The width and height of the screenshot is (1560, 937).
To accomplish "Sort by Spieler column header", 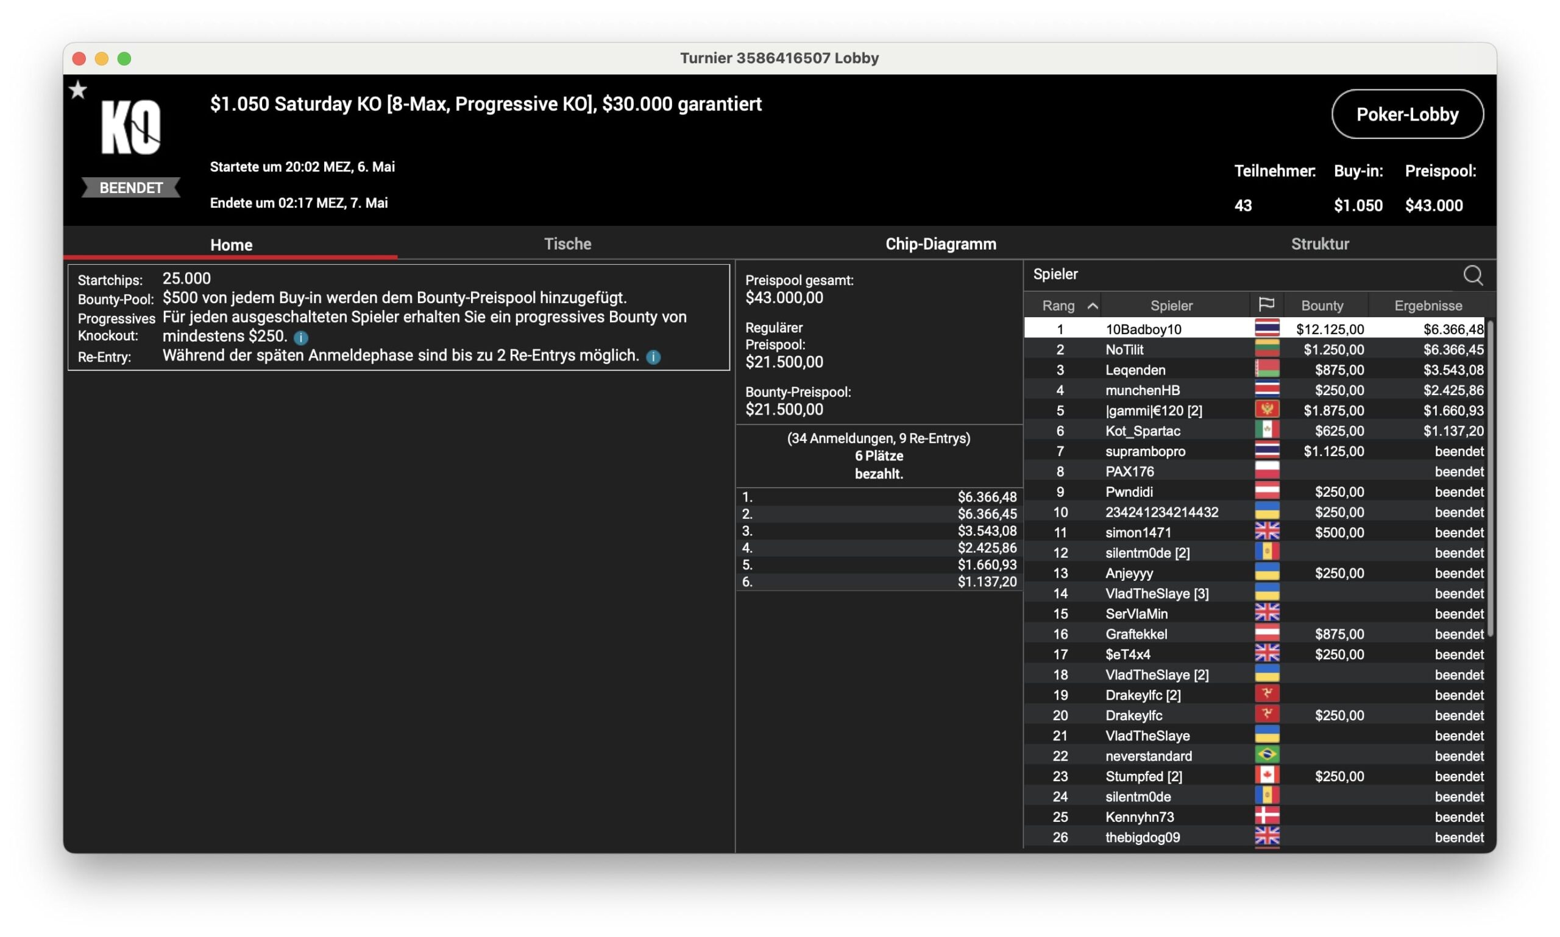I will coord(1171,306).
